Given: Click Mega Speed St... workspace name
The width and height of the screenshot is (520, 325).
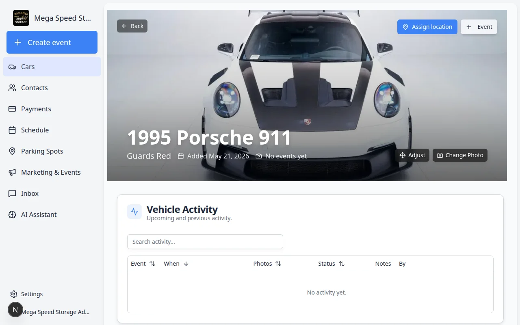Looking at the screenshot, I should (x=63, y=18).
